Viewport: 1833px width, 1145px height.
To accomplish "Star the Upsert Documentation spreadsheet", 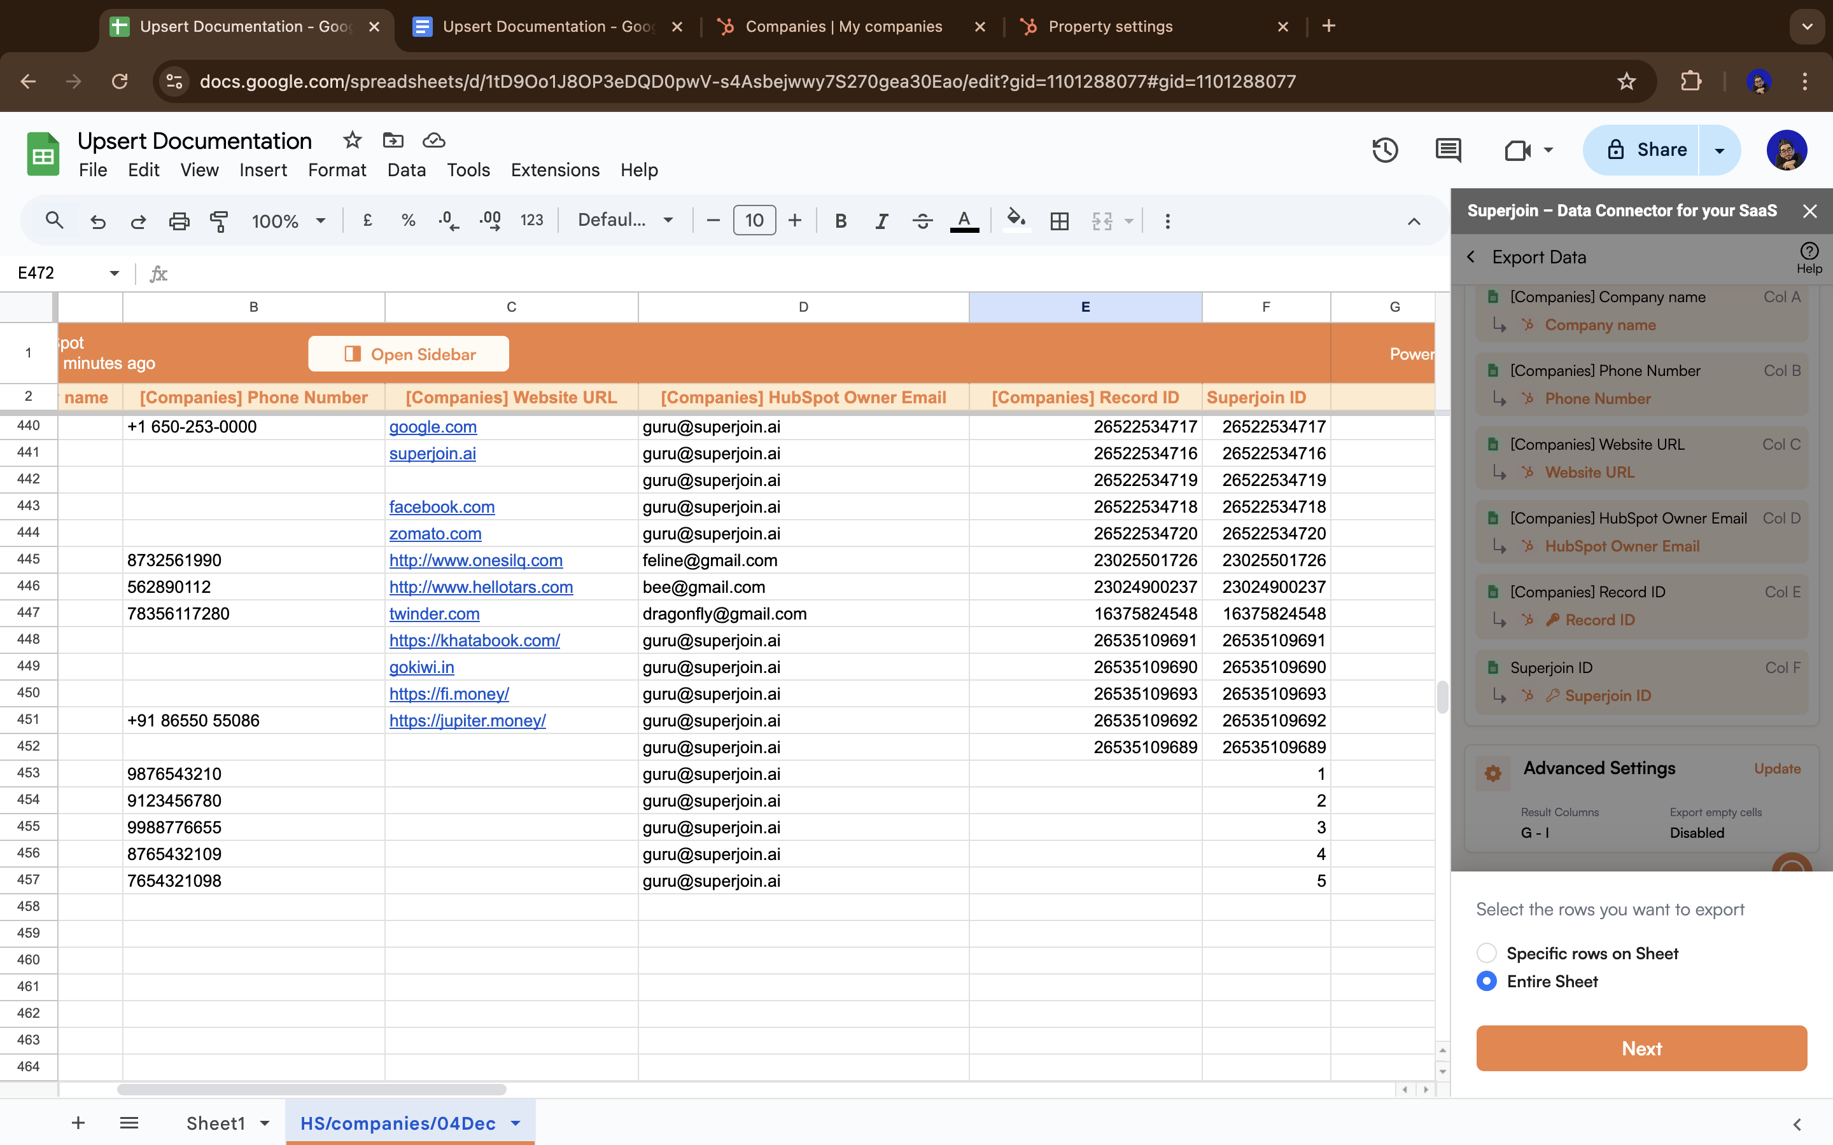I will [352, 140].
